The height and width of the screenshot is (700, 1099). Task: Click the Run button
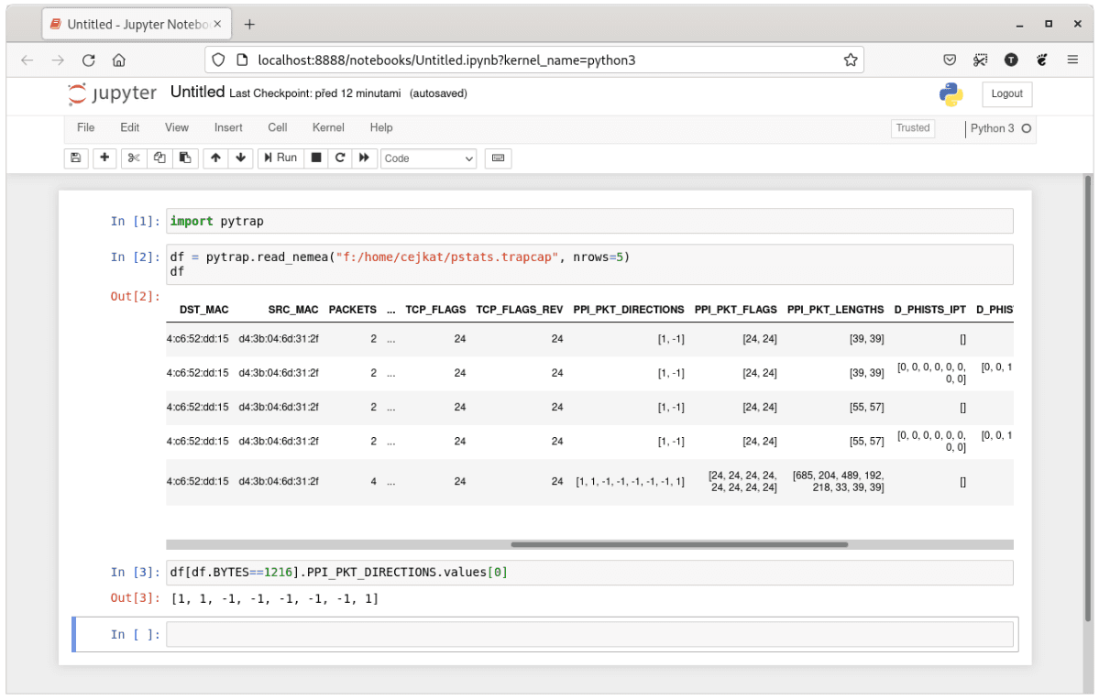tap(280, 159)
